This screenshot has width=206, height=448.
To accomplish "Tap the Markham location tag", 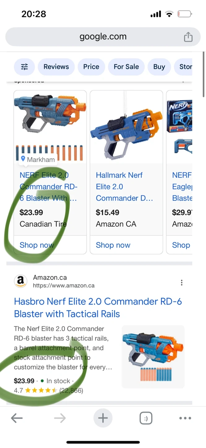I will [38, 160].
